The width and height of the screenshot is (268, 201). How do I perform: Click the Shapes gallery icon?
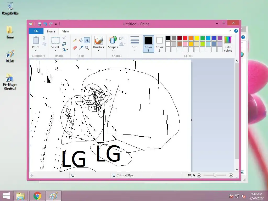113,41
